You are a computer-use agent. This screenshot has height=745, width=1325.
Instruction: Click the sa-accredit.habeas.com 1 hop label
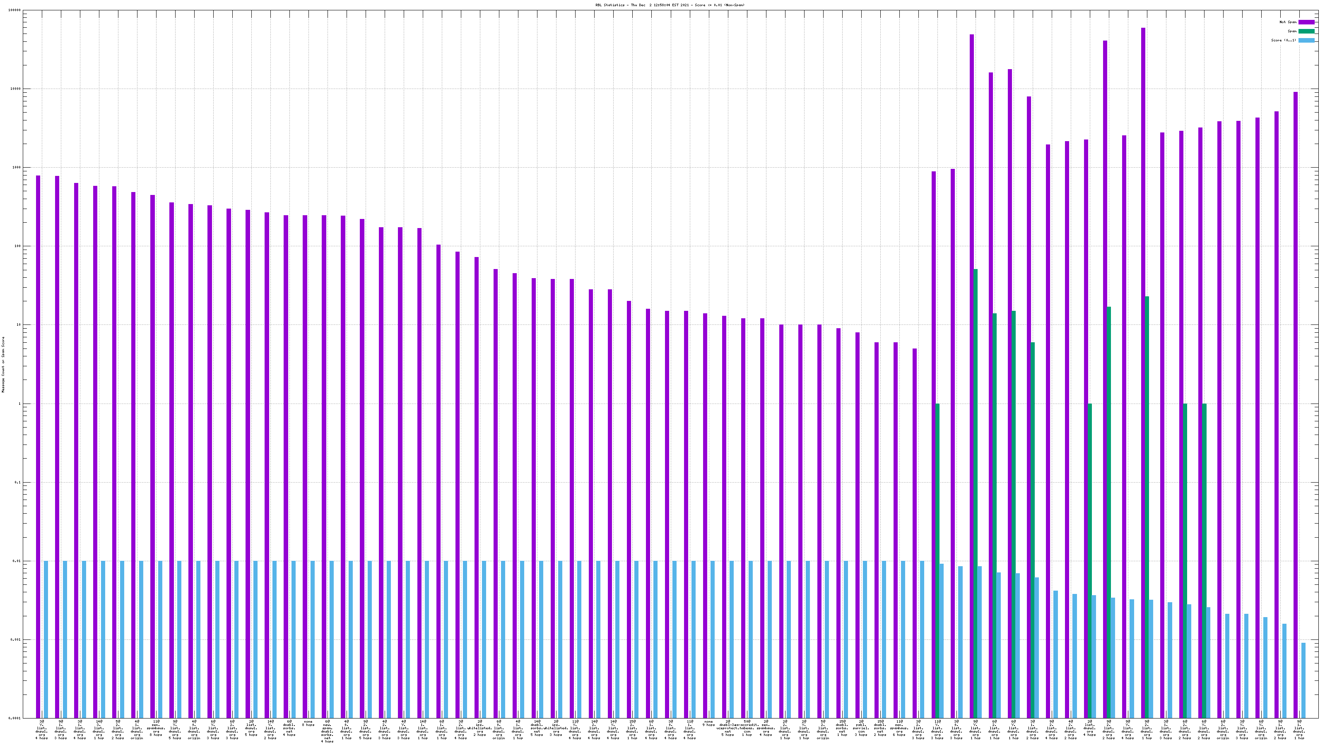pos(747,728)
